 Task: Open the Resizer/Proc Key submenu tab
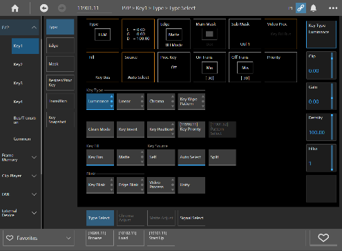[60, 82]
